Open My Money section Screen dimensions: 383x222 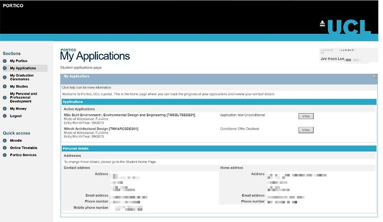[x=18, y=109]
